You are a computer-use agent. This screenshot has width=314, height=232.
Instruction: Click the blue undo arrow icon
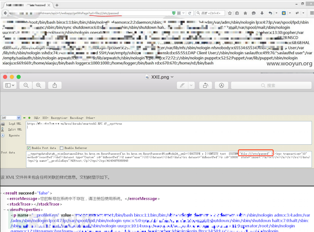(270, 13)
